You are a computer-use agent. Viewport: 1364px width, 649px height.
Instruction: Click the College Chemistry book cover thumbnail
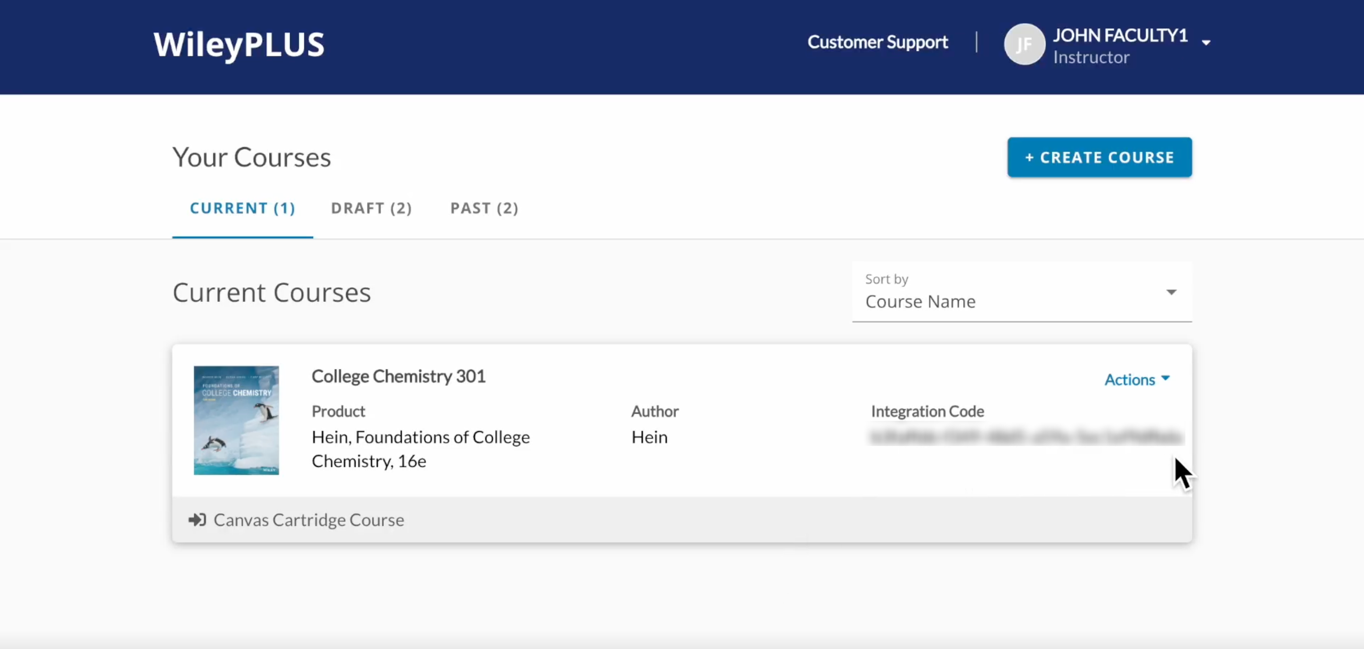point(236,420)
